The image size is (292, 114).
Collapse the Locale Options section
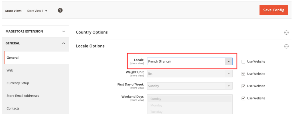pyautogui.click(x=286, y=46)
